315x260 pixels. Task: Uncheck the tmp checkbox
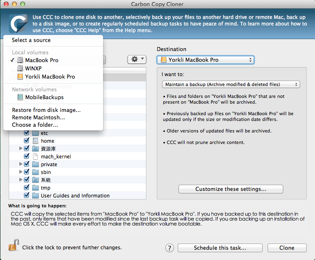[26, 188]
